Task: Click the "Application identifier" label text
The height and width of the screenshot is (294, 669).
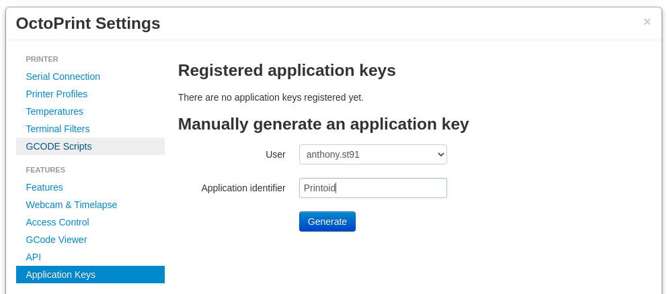Action: coord(243,188)
